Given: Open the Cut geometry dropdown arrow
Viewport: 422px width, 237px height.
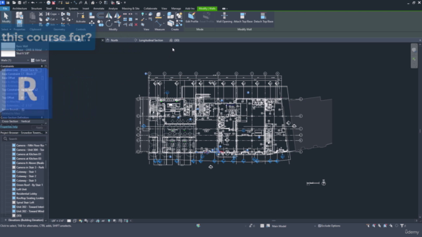Looking at the screenshot, I should click(x=57, y=19).
